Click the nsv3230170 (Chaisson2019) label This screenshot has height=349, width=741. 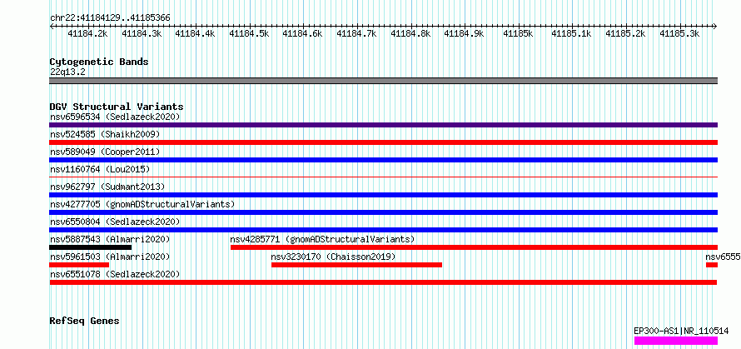tap(333, 257)
